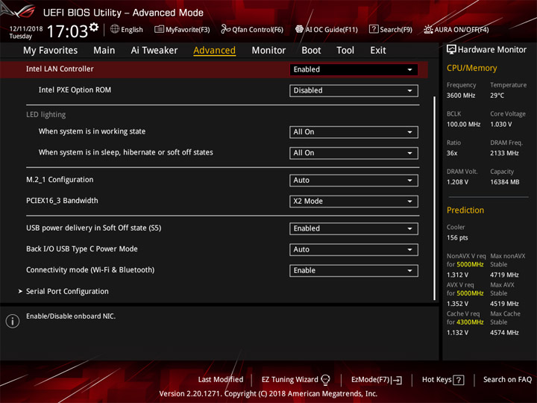Click the Search question mark icon
This screenshot has width=537, height=403.
point(374,29)
